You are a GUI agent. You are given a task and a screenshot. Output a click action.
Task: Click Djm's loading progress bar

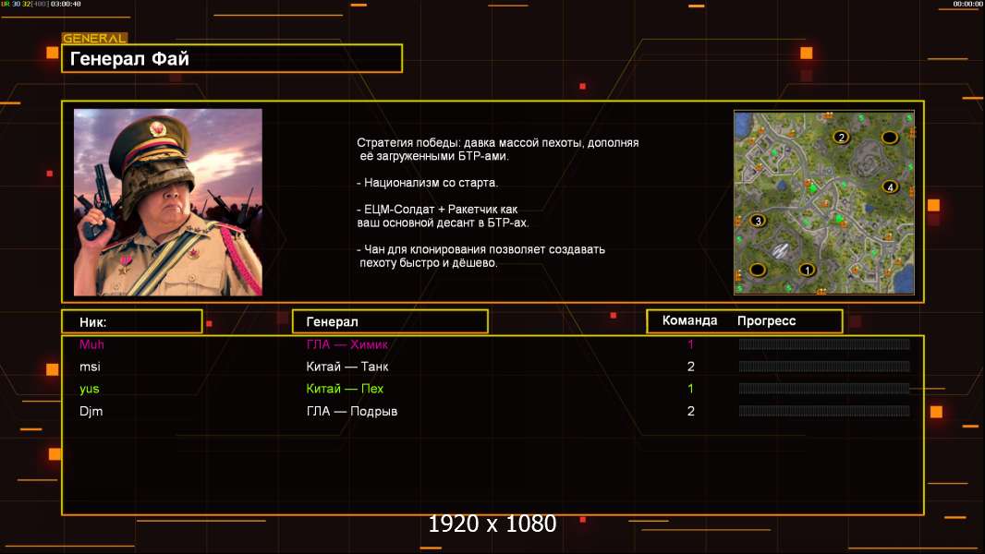(x=824, y=412)
